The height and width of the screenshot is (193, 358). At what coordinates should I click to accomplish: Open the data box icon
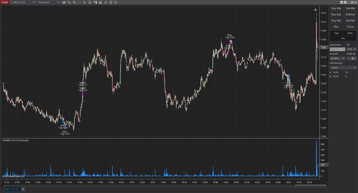[x=90, y=2]
